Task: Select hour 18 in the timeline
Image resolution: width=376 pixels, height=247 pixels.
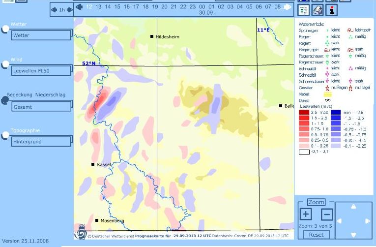Action: coord(145,7)
